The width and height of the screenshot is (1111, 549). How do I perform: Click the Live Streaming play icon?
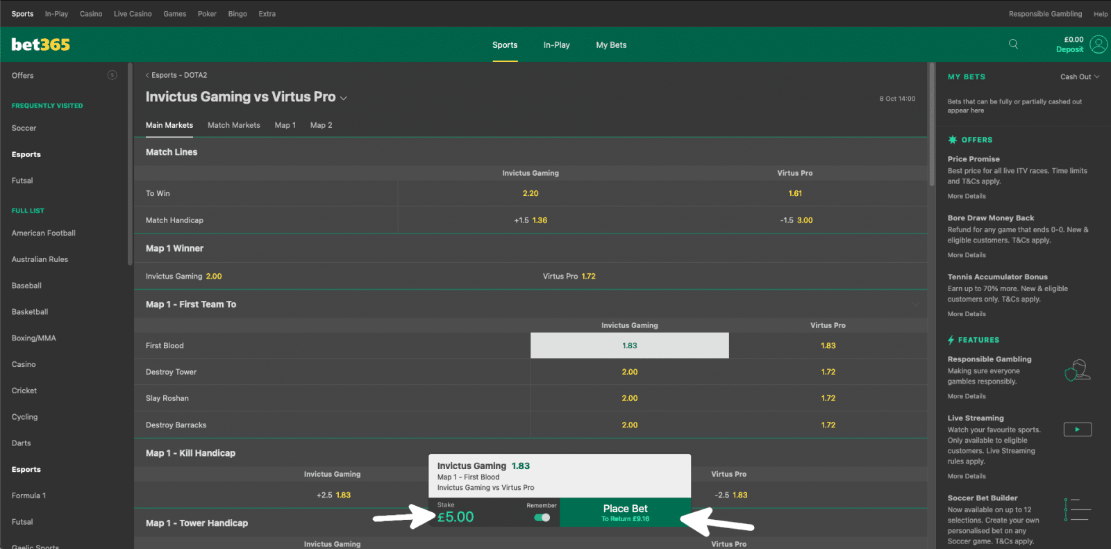1077,429
